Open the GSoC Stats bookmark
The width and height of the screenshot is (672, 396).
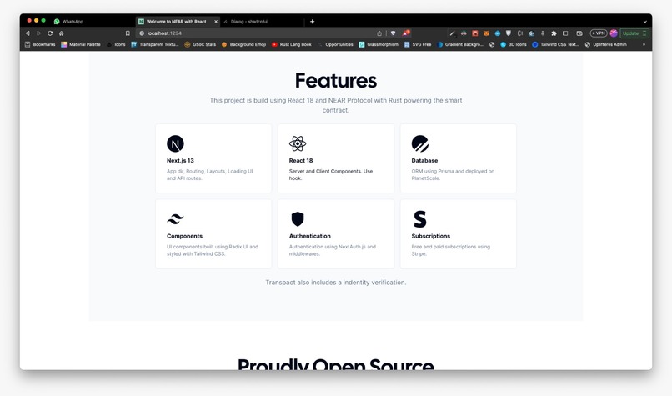200,44
